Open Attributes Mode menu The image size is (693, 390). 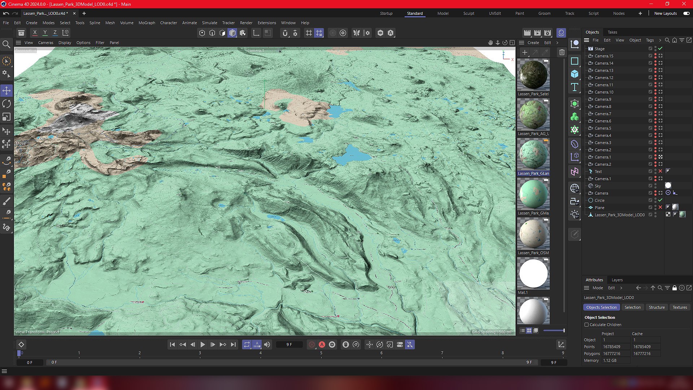point(598,288)
